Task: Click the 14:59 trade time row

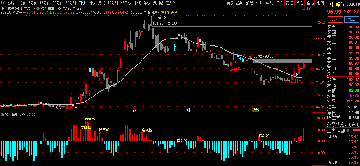Action: coord(343,137)
